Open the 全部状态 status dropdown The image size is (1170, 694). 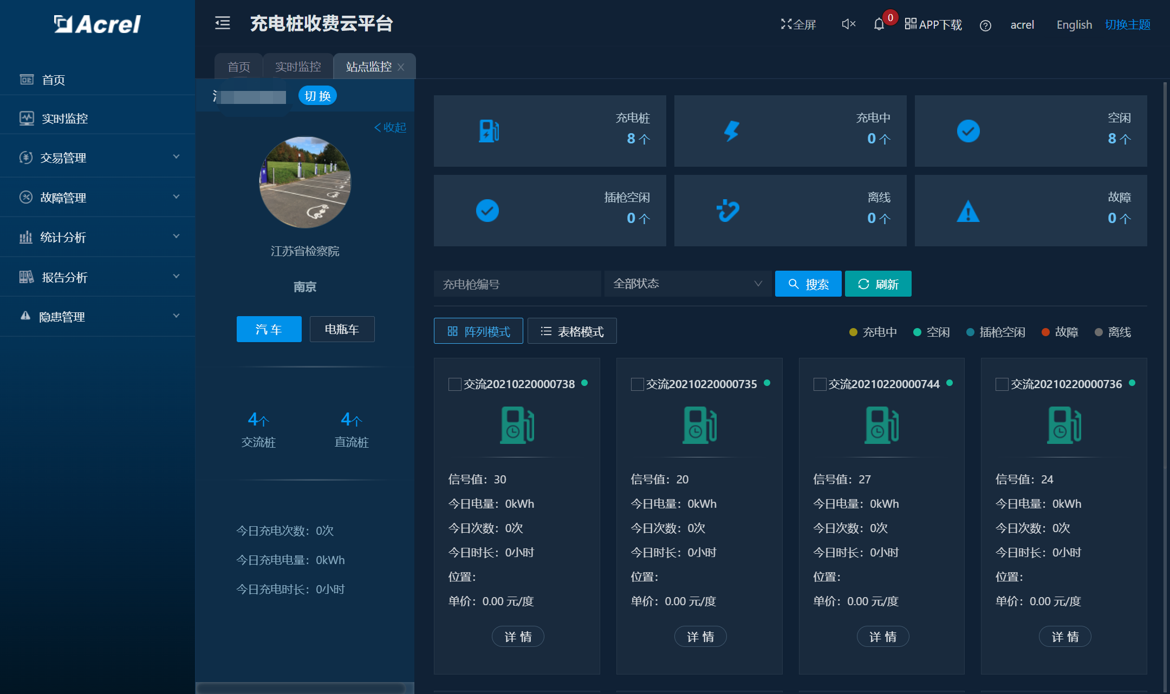687,284
